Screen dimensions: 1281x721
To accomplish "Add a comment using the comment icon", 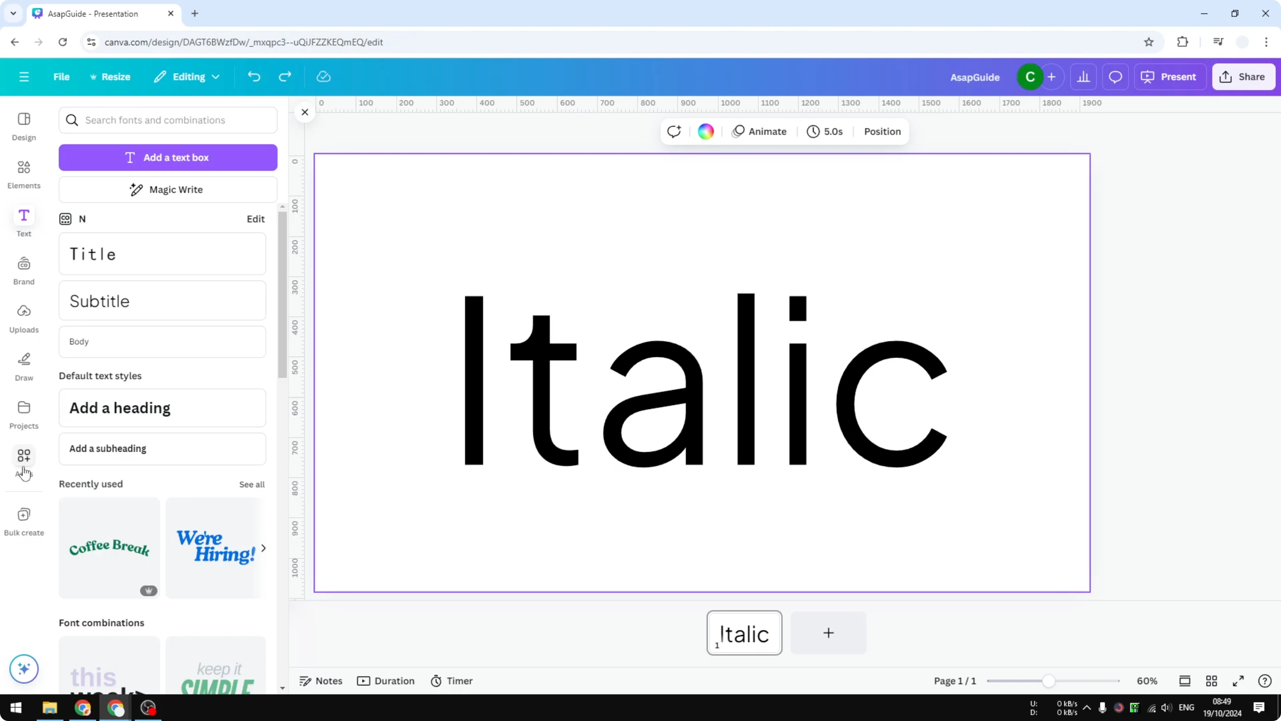I will (x=1115, y=76).
